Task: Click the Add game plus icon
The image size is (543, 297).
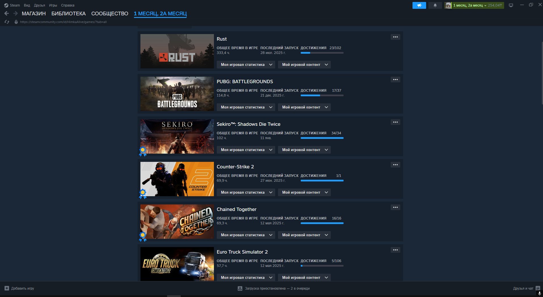Action: (7, 288)
